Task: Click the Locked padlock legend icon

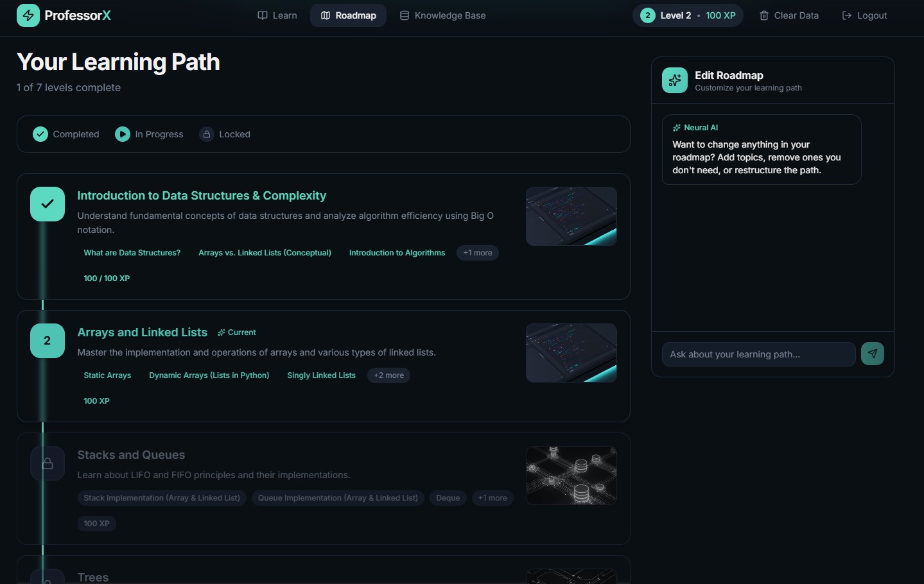Action: click(207, 134)
